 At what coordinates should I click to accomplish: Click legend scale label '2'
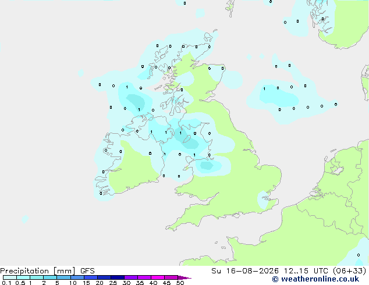44,283
